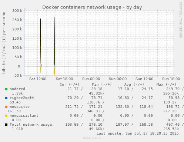Click the Cur (-/+) column header

pos(70,85)
